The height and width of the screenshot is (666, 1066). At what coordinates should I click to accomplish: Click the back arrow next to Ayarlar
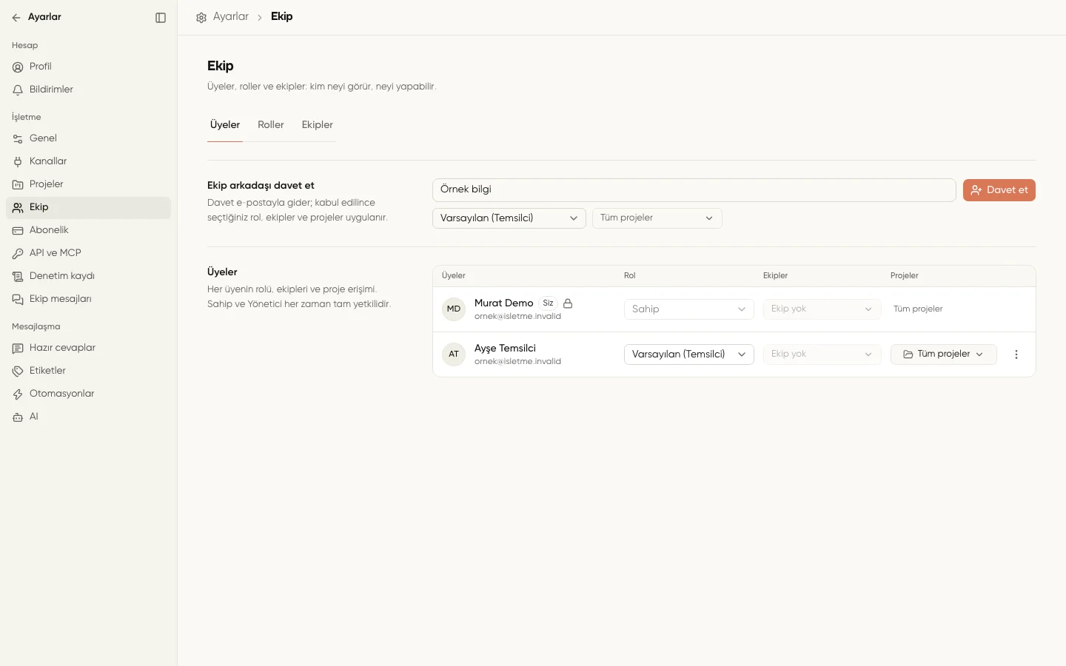tap(16, 18)
